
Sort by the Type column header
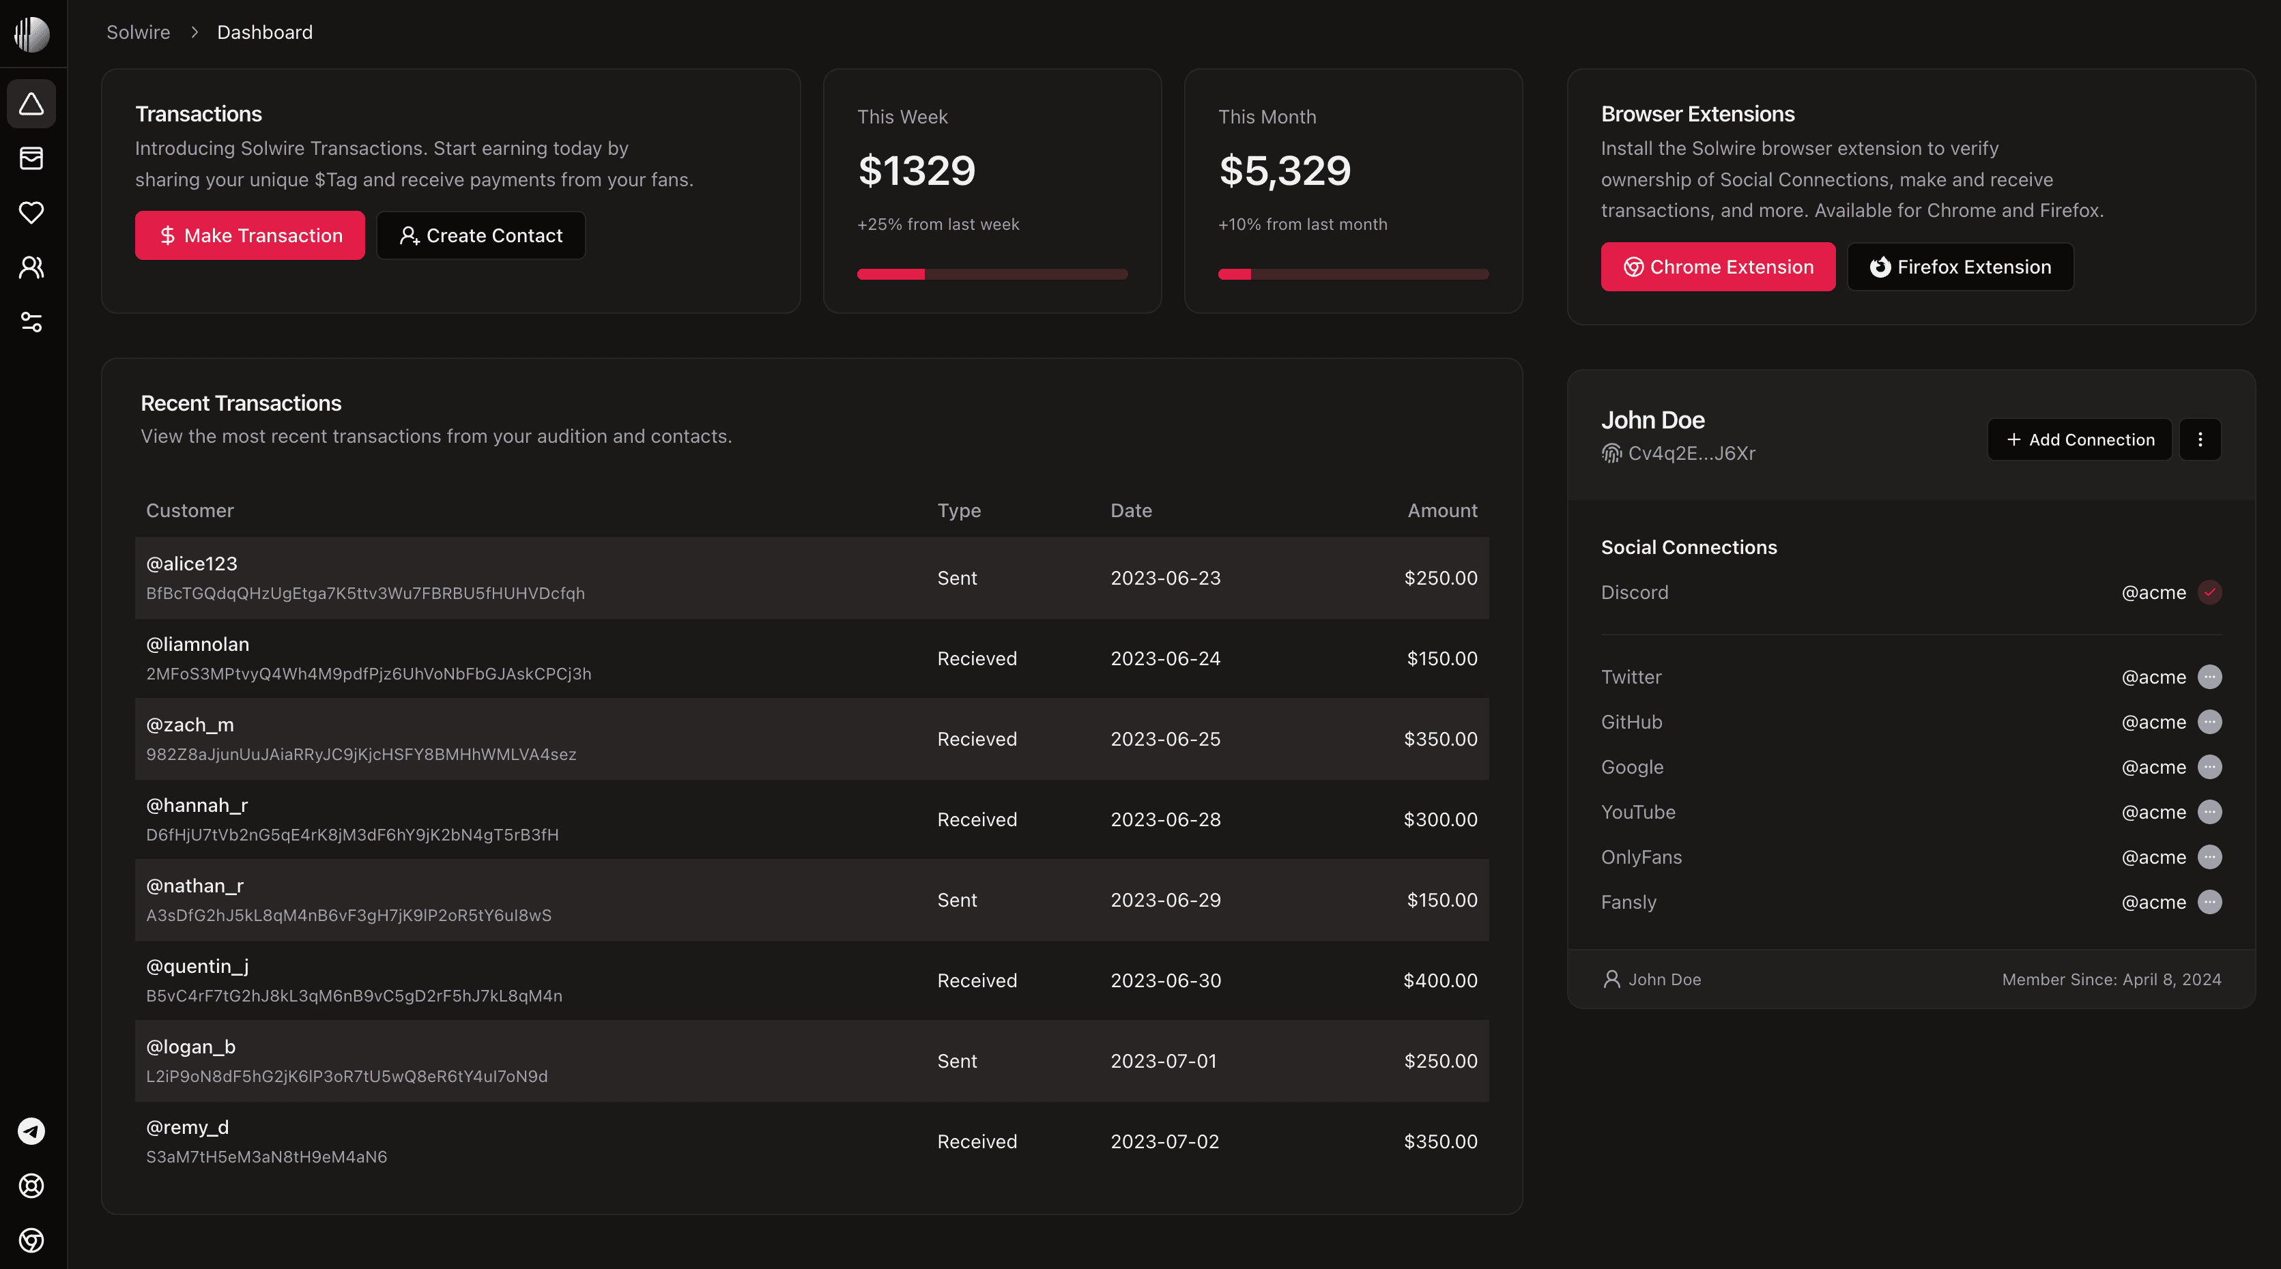click(x=959, y=510)
